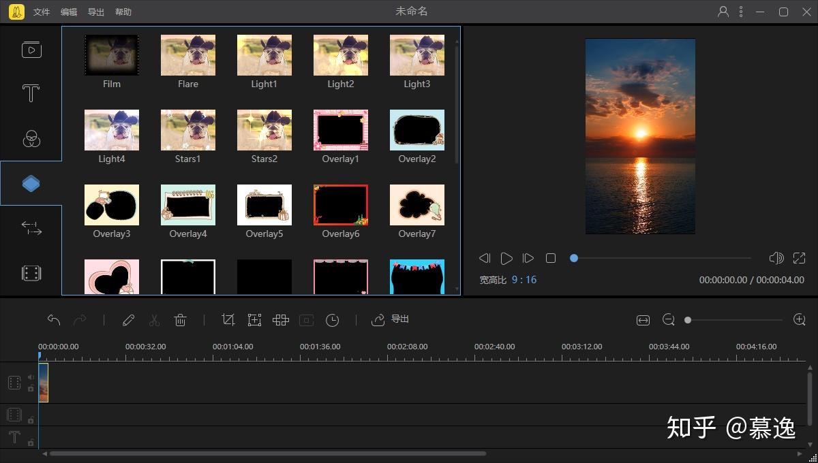Image resolution: width=818 pixels, height=463 pixels.
Task: Open the Filters panel with three-circle icon
Action: tap(31, 139)
